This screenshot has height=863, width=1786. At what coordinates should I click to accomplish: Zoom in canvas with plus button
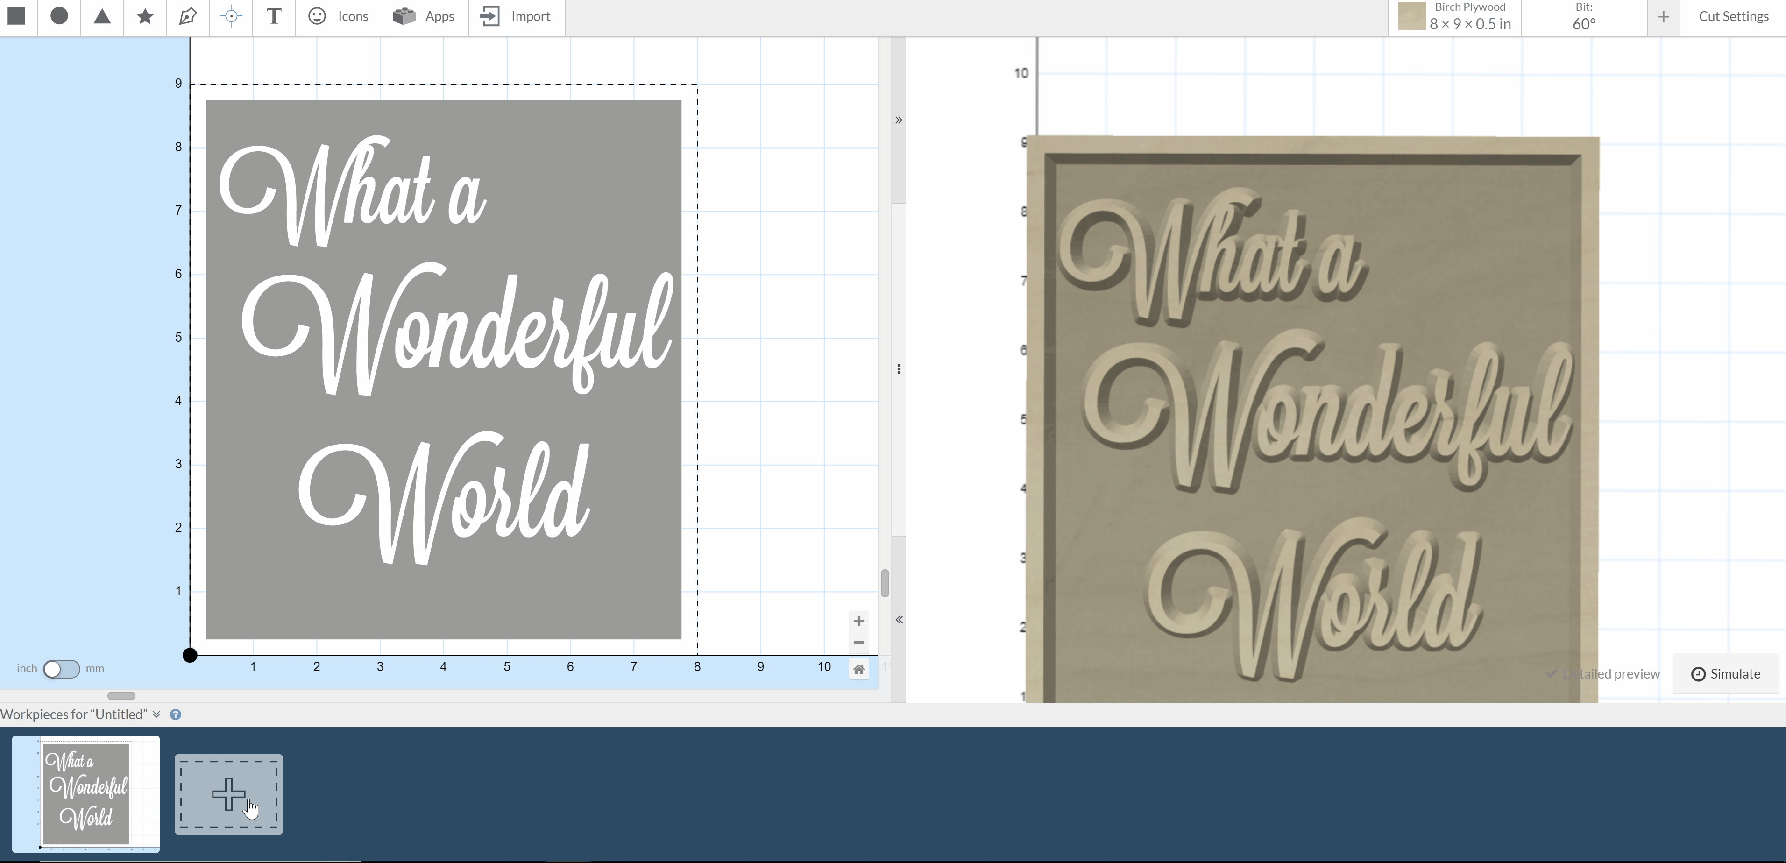click(x=858, y=621)
